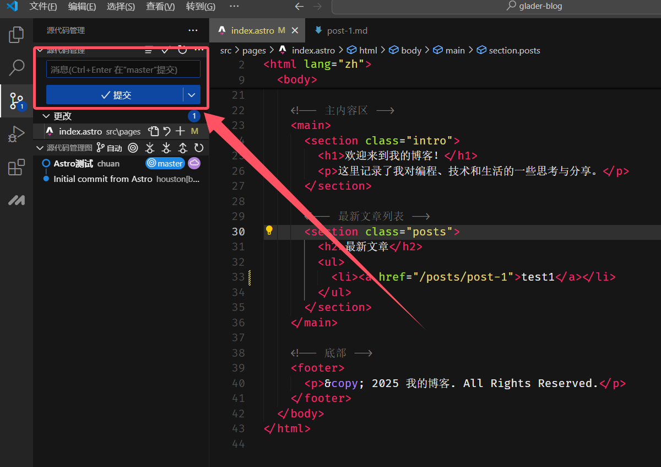The image size is (661, 467).
Task: Click the pull icon in graph toolbar
Action: point(166,148)
